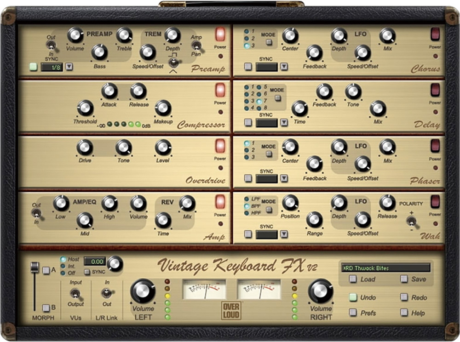Enable Delay SYNC button
The image size is (460, 342).
coord(248,122)
